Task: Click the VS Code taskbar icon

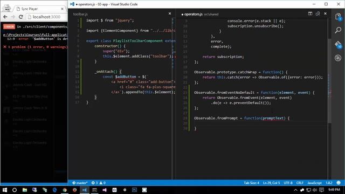Action: [x=85, y=190]
